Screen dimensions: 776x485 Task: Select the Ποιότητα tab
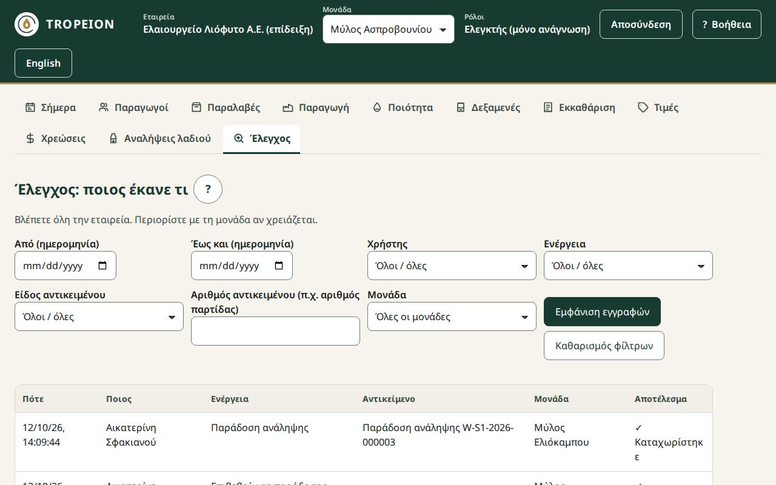[x=402, y=107]
